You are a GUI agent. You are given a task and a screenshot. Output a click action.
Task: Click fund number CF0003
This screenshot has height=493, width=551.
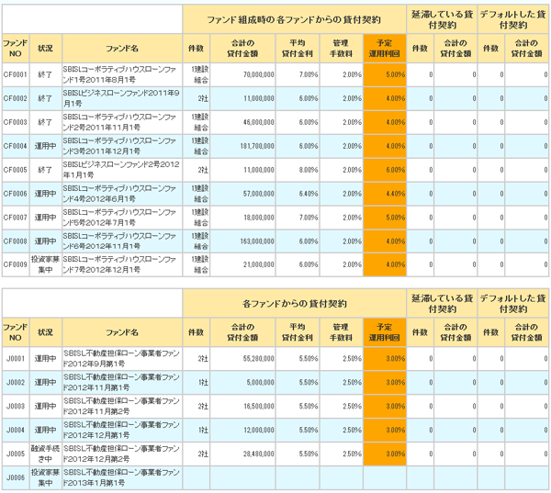(x=15, y=122)
